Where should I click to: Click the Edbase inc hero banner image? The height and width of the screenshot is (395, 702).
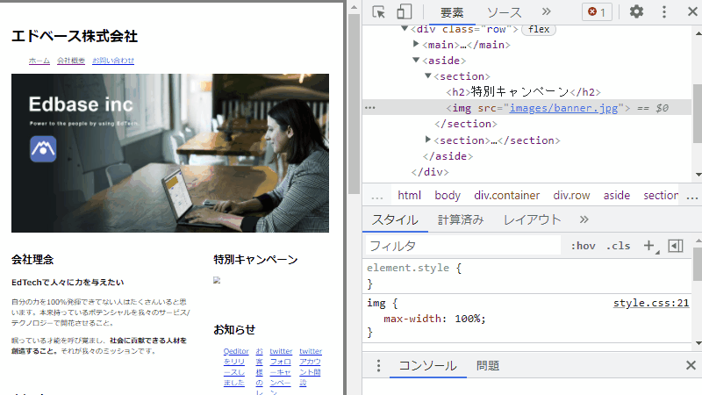pyautogui.click(x=170, y=153)
